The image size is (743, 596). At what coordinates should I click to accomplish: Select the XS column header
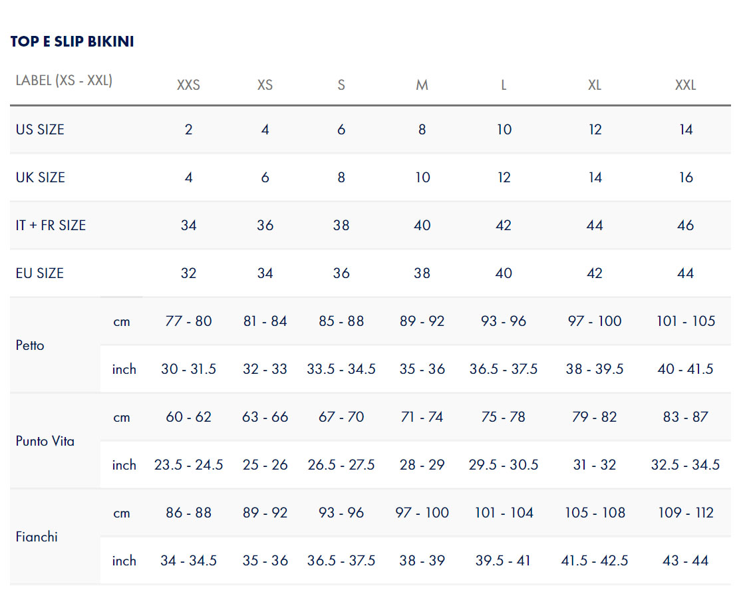click(x=265, y=85)
